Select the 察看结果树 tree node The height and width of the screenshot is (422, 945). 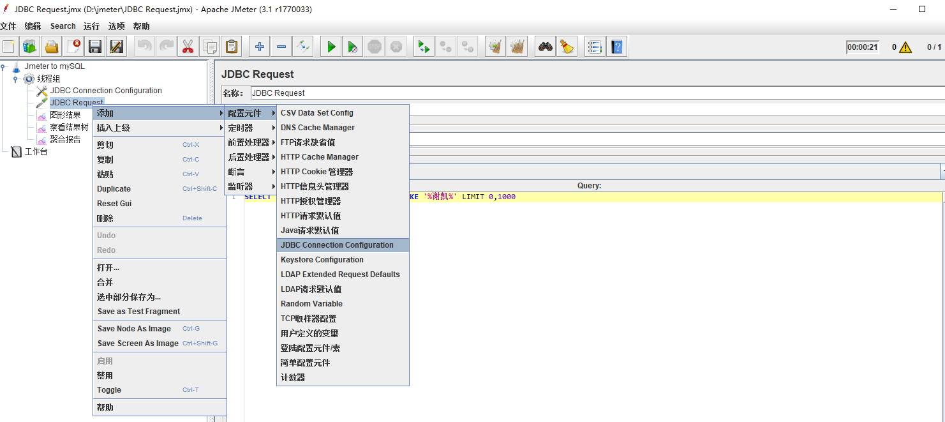[69, 127]
